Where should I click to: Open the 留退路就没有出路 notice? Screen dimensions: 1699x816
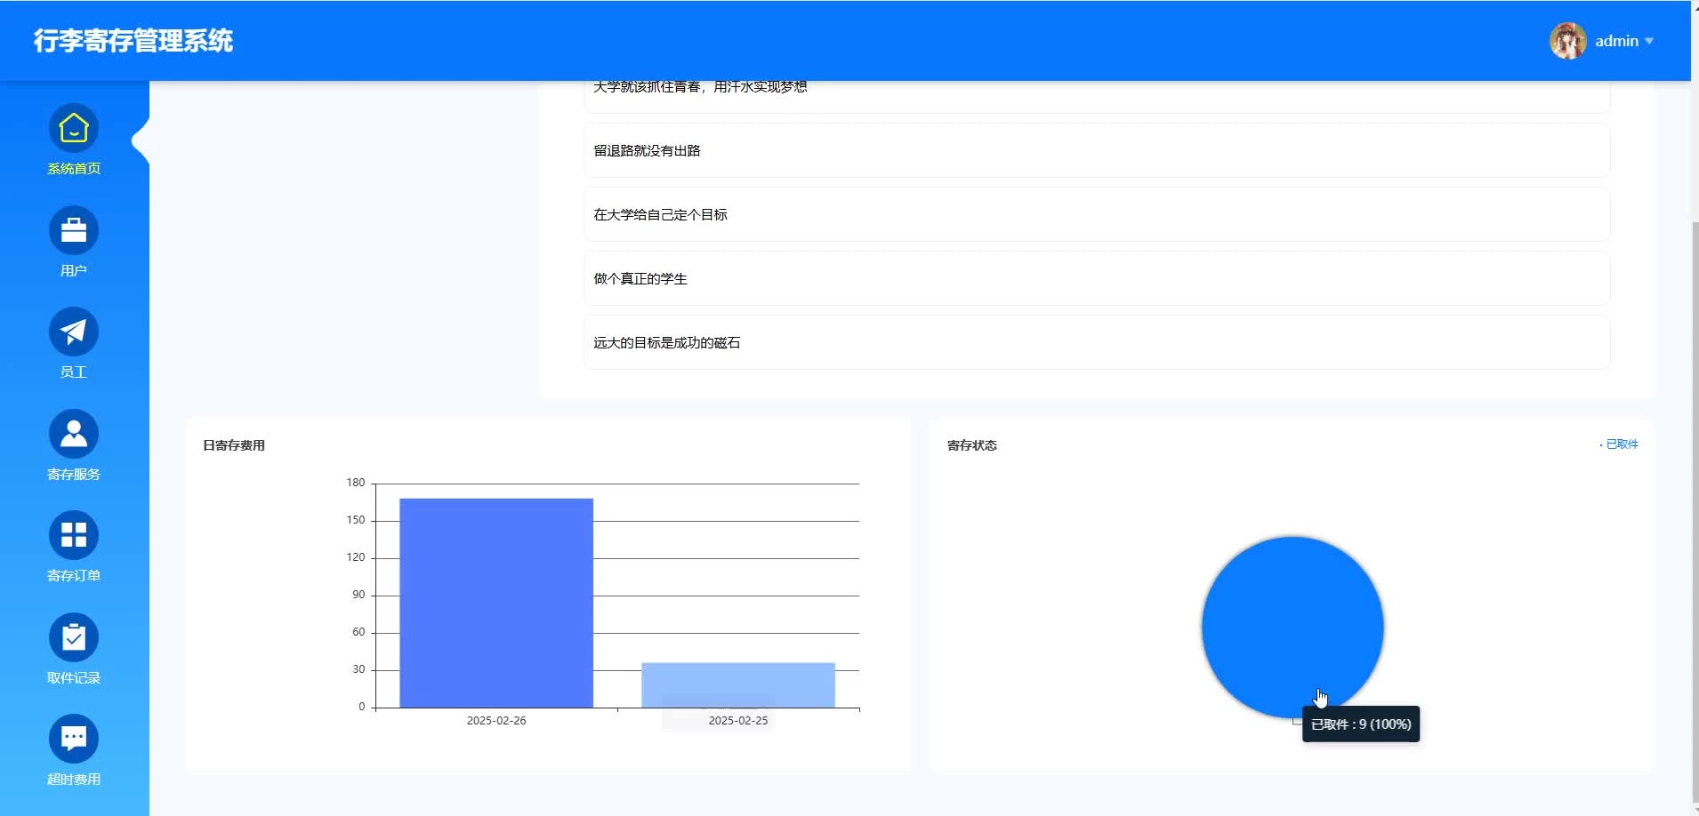[1097, 151]
